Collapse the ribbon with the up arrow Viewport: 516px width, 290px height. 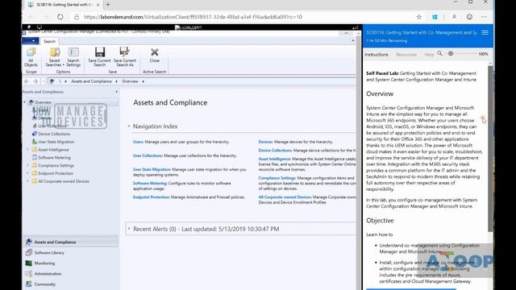point(353,41)
